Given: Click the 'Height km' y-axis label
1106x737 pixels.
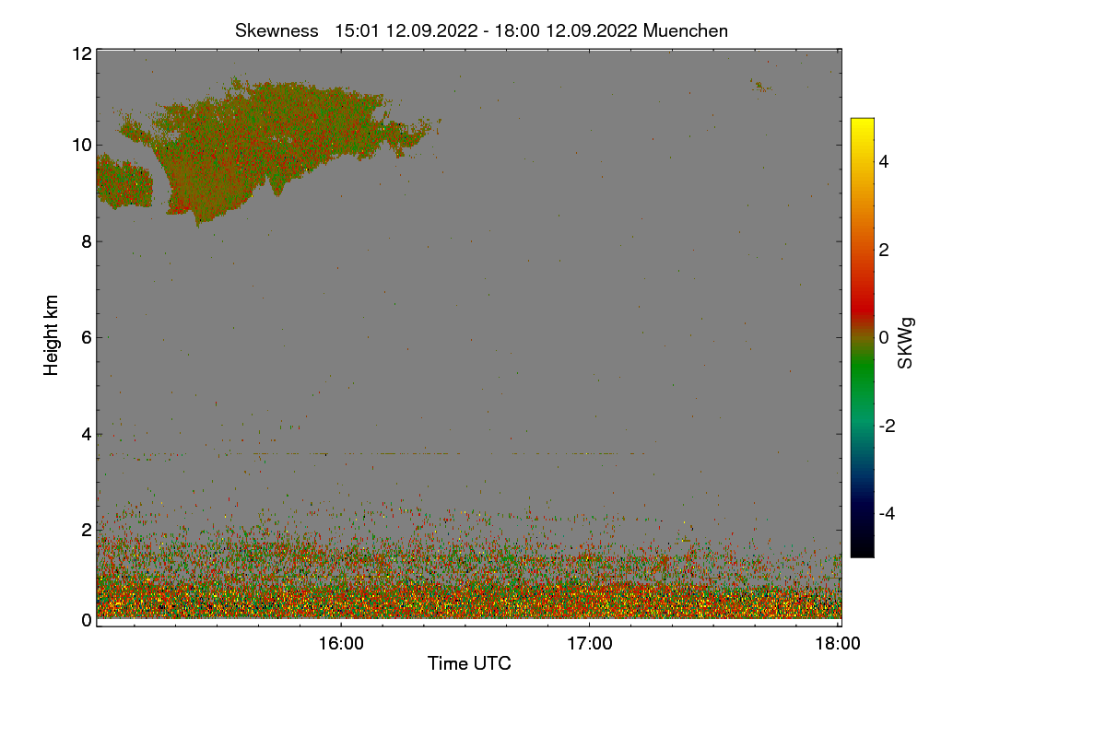Looking at the screenshot, I should (x=52, y=335).
